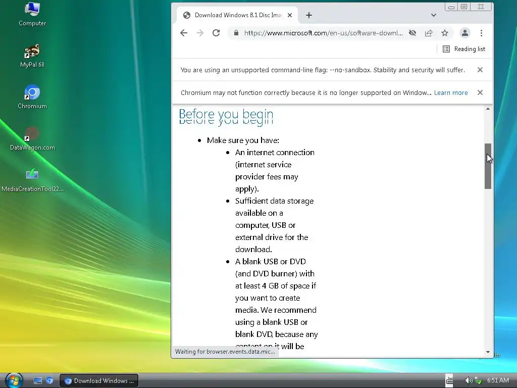Open the profile avatar button
The image size is (517, 388).
(x=464, y=33)
